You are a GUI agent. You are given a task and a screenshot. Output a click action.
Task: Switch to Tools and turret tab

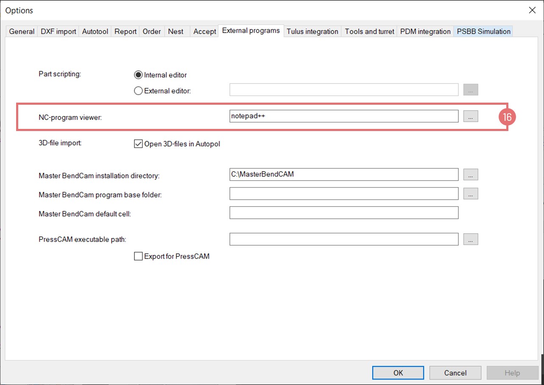(369, 31)
